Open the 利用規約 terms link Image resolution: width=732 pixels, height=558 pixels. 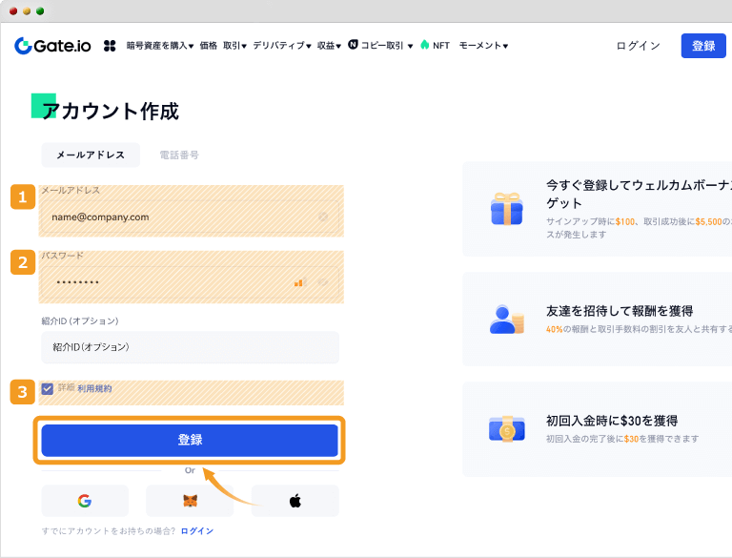94,389
